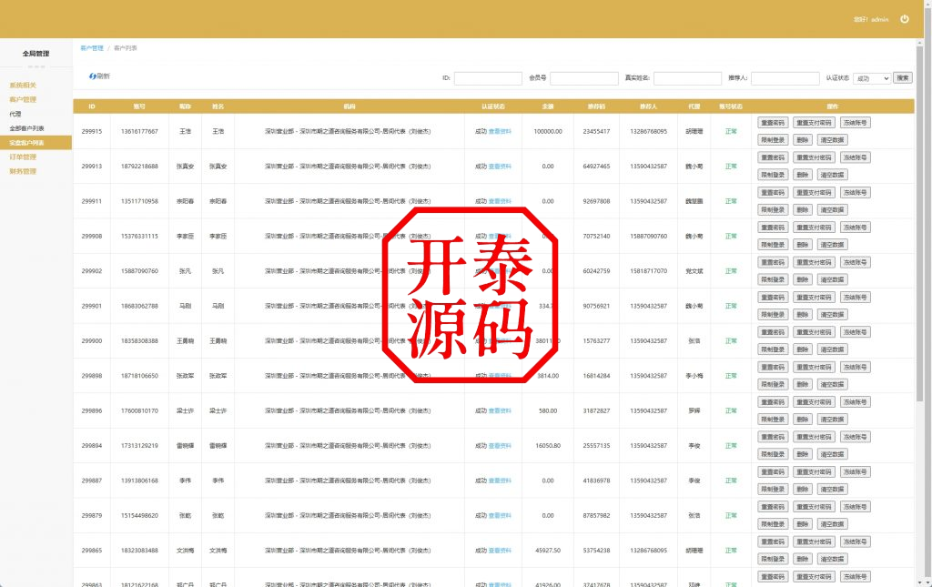
Task: Click the 搜索 search button
Action: click(x=902, y=78)
